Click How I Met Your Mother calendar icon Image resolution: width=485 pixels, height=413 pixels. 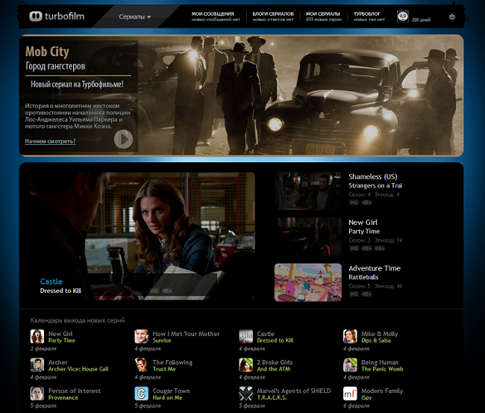pos(141,337)
